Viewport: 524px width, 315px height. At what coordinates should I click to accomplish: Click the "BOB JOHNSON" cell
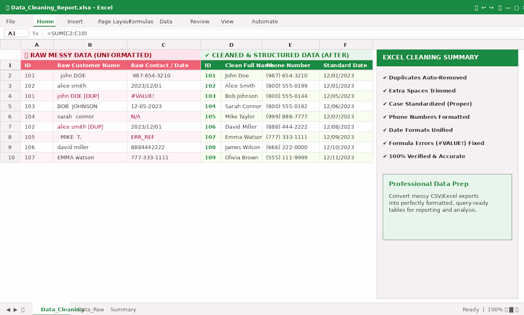point(90,106)
